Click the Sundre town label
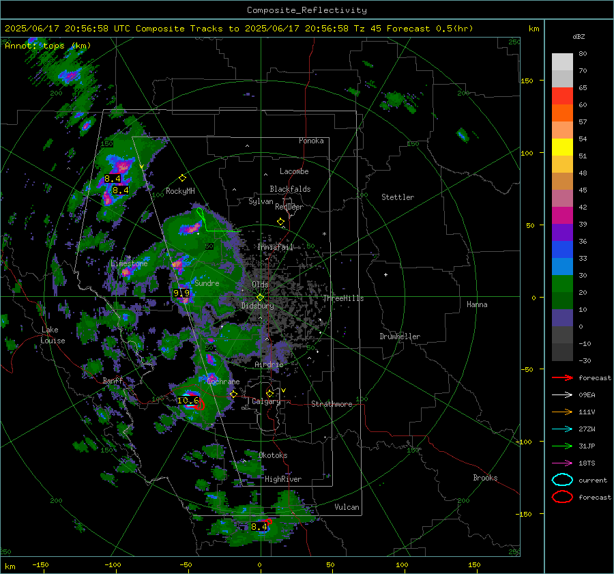 (207, 283)
